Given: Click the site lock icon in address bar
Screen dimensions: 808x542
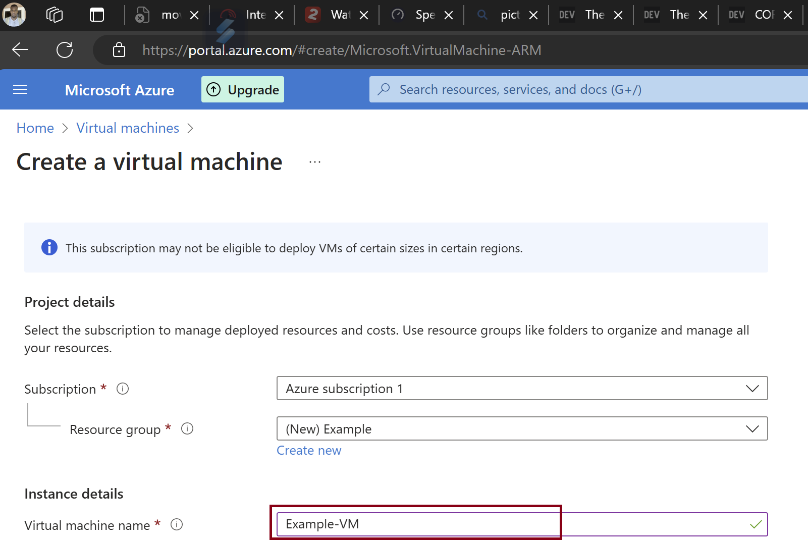Looking at the screenshot, I should point(119,50).
